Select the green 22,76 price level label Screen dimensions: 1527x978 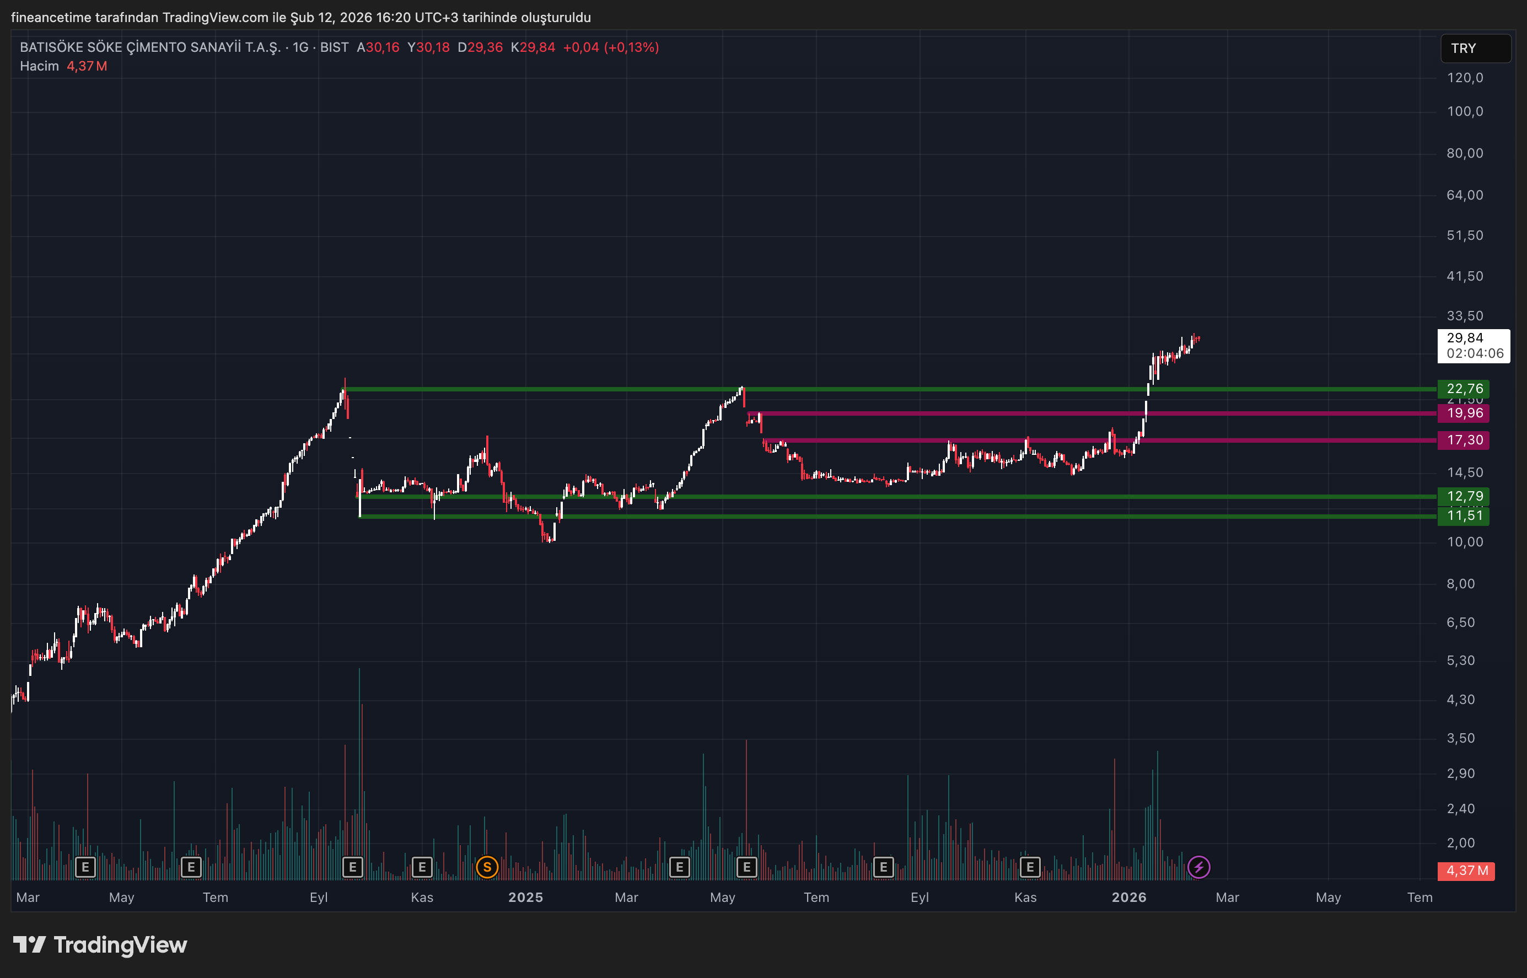tap(1464, 389)
